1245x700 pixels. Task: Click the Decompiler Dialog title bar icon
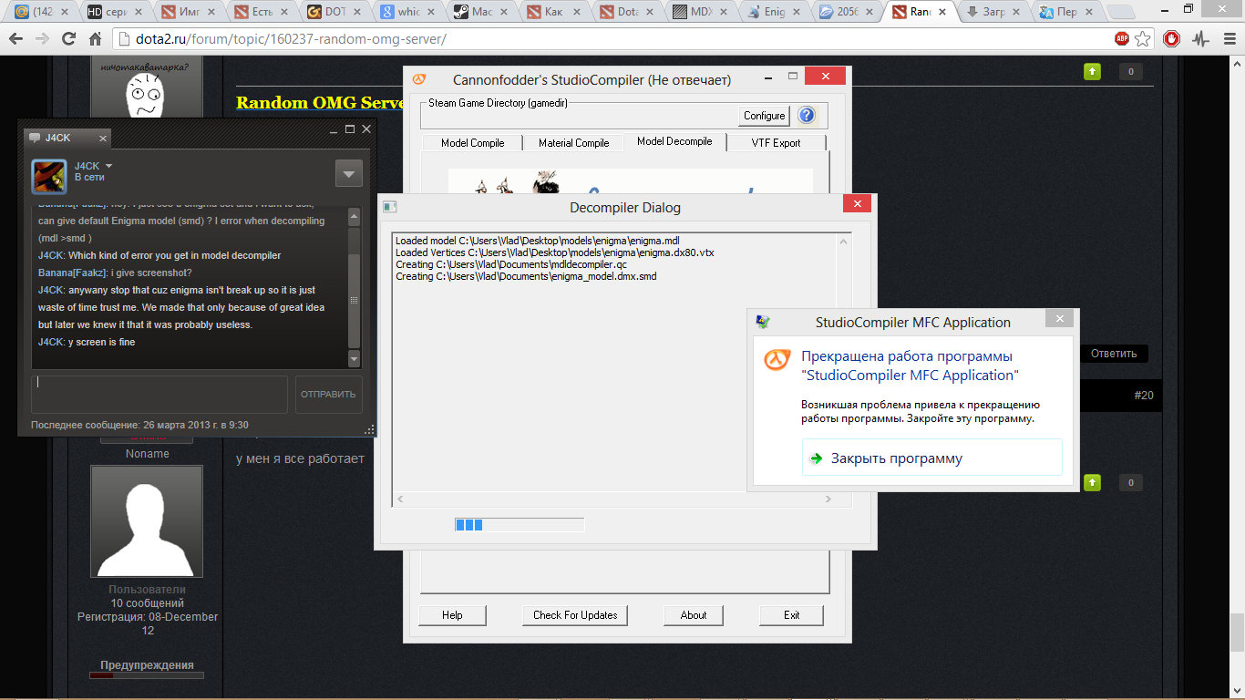(x=390, y=207)
